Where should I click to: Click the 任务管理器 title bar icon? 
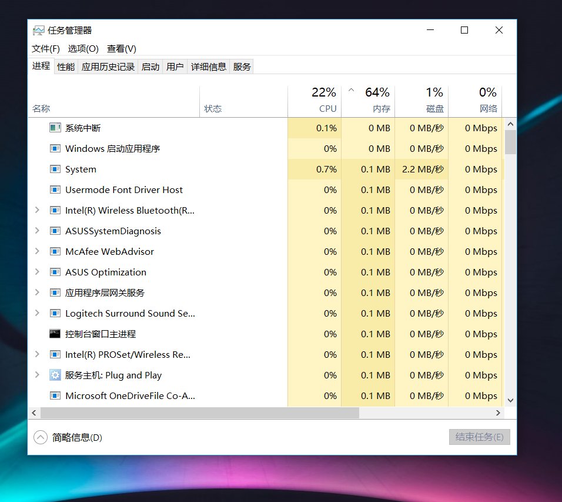coord(38,31)
